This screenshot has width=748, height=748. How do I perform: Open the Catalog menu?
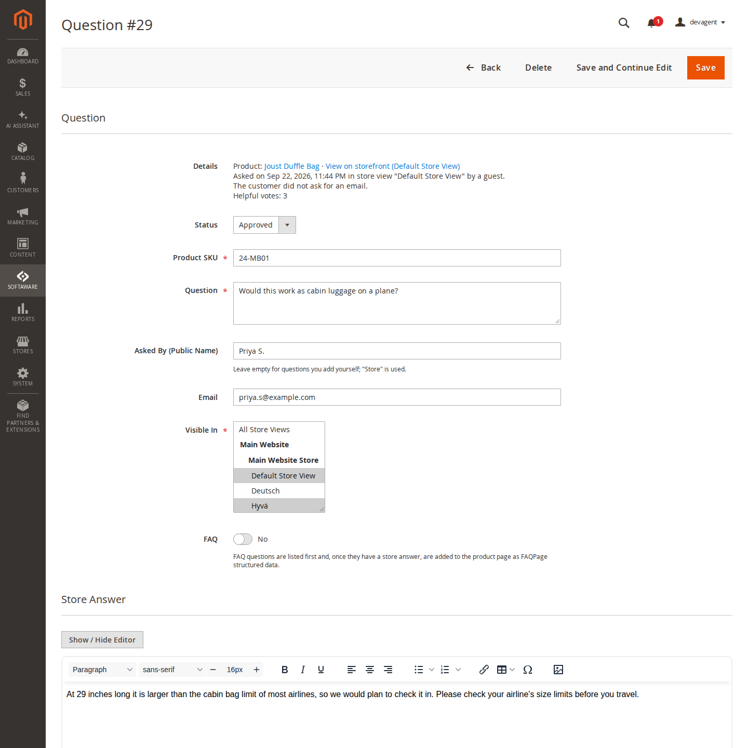pyautogui.click(x=23, y=152)
